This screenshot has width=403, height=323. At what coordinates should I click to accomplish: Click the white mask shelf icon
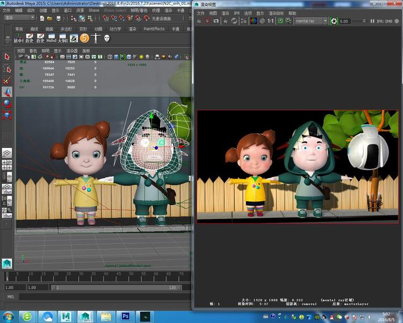tap(107, 38)
